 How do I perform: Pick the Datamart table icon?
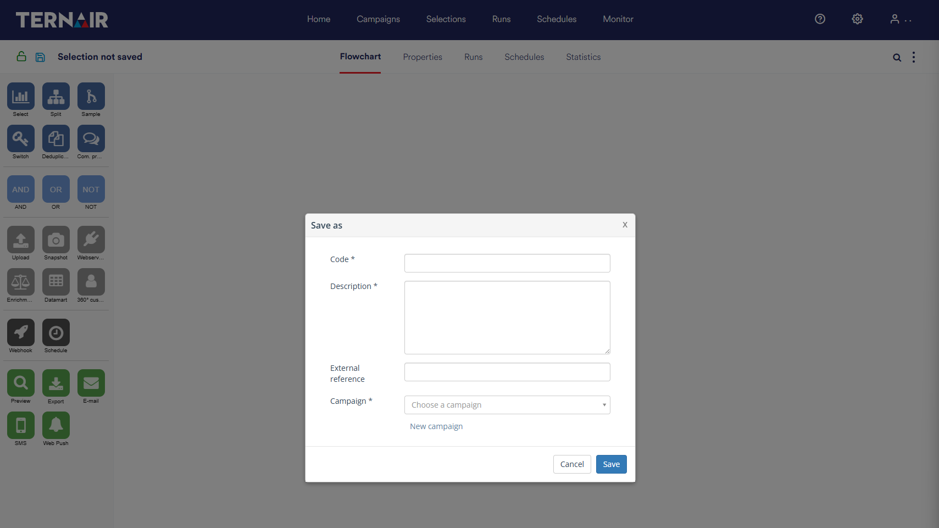[x=56, y=282]
